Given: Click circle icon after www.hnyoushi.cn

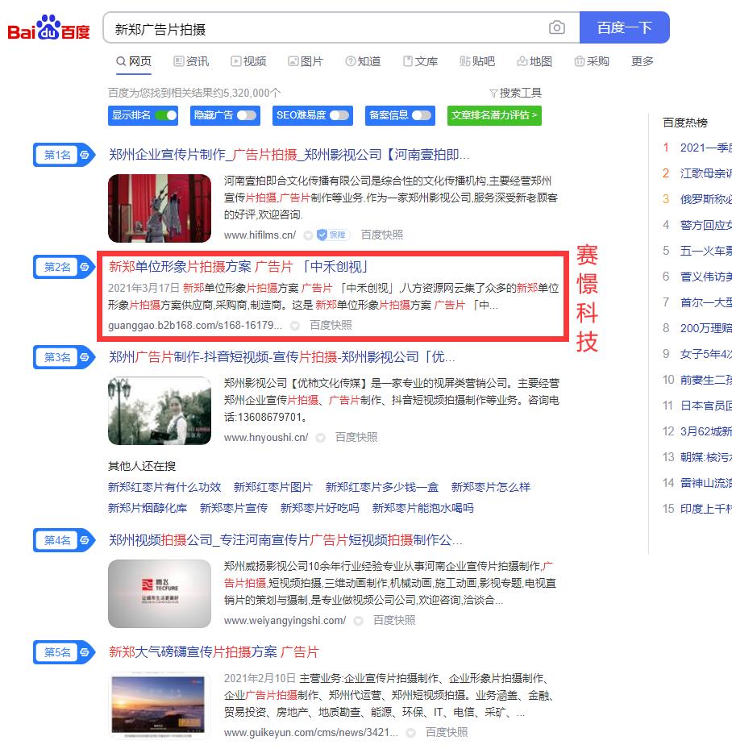Looking at the screenshot, I should pos(321,438).
